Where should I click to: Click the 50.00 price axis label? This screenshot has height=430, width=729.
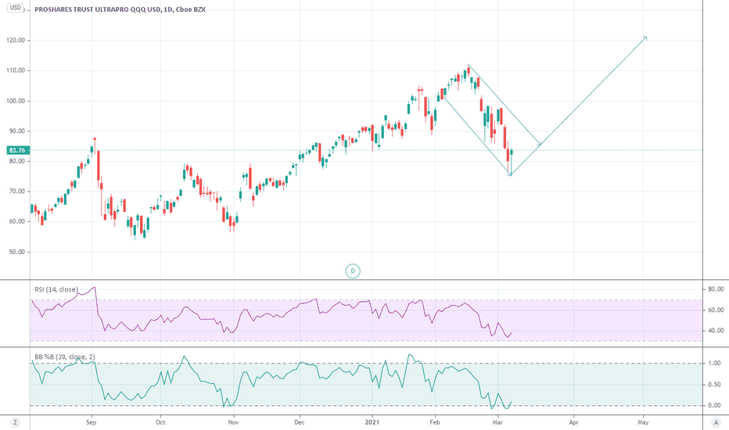[x=16, y=252]
